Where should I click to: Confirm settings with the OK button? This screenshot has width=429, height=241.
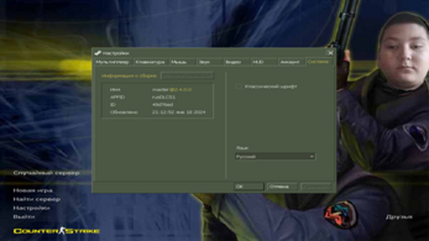click(x=249, y=187)
